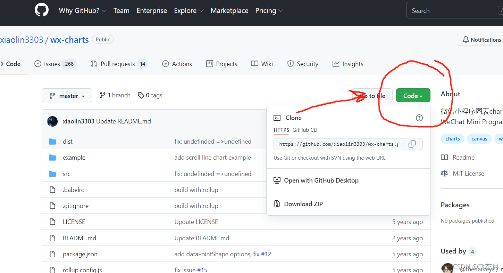Select the GitHub CLI clone tab
Image resolution: width=503 pixels, height=273 pixels.
(x=305, y=130)
